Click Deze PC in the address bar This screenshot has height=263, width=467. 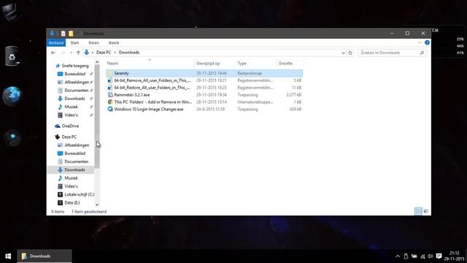[104, 53]
